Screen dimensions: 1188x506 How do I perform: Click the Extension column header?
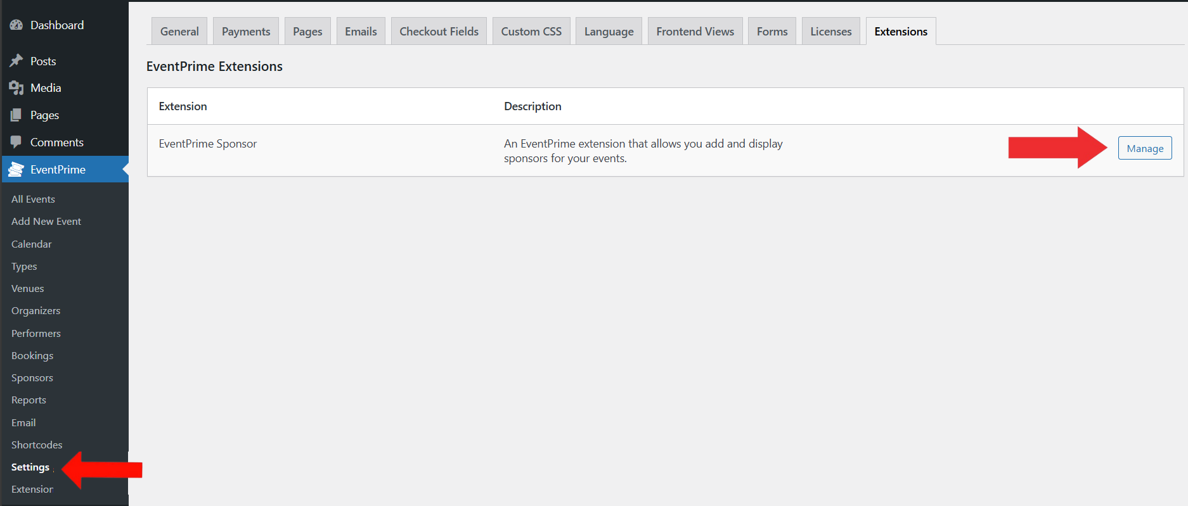point(183,106)
